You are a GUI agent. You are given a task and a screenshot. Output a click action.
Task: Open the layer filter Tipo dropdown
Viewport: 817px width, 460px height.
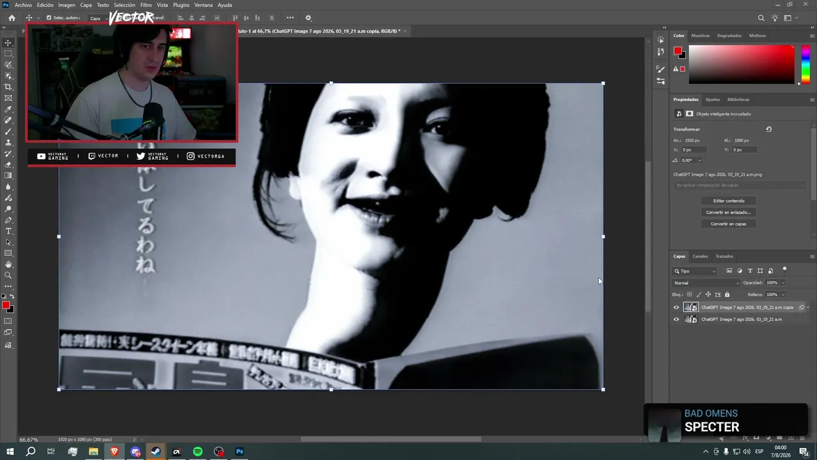pyautogui.click(x=695, y=271)
